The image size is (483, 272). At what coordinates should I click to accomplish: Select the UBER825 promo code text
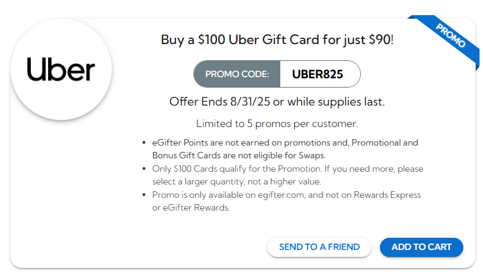(317, 74)
